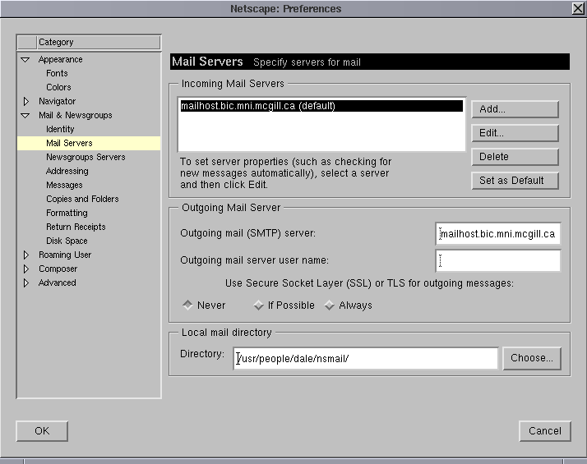Close the Netscape Preferences window
Image resolution: width=587 pixels, height=464 pixels.
click(x=579, y=8)
